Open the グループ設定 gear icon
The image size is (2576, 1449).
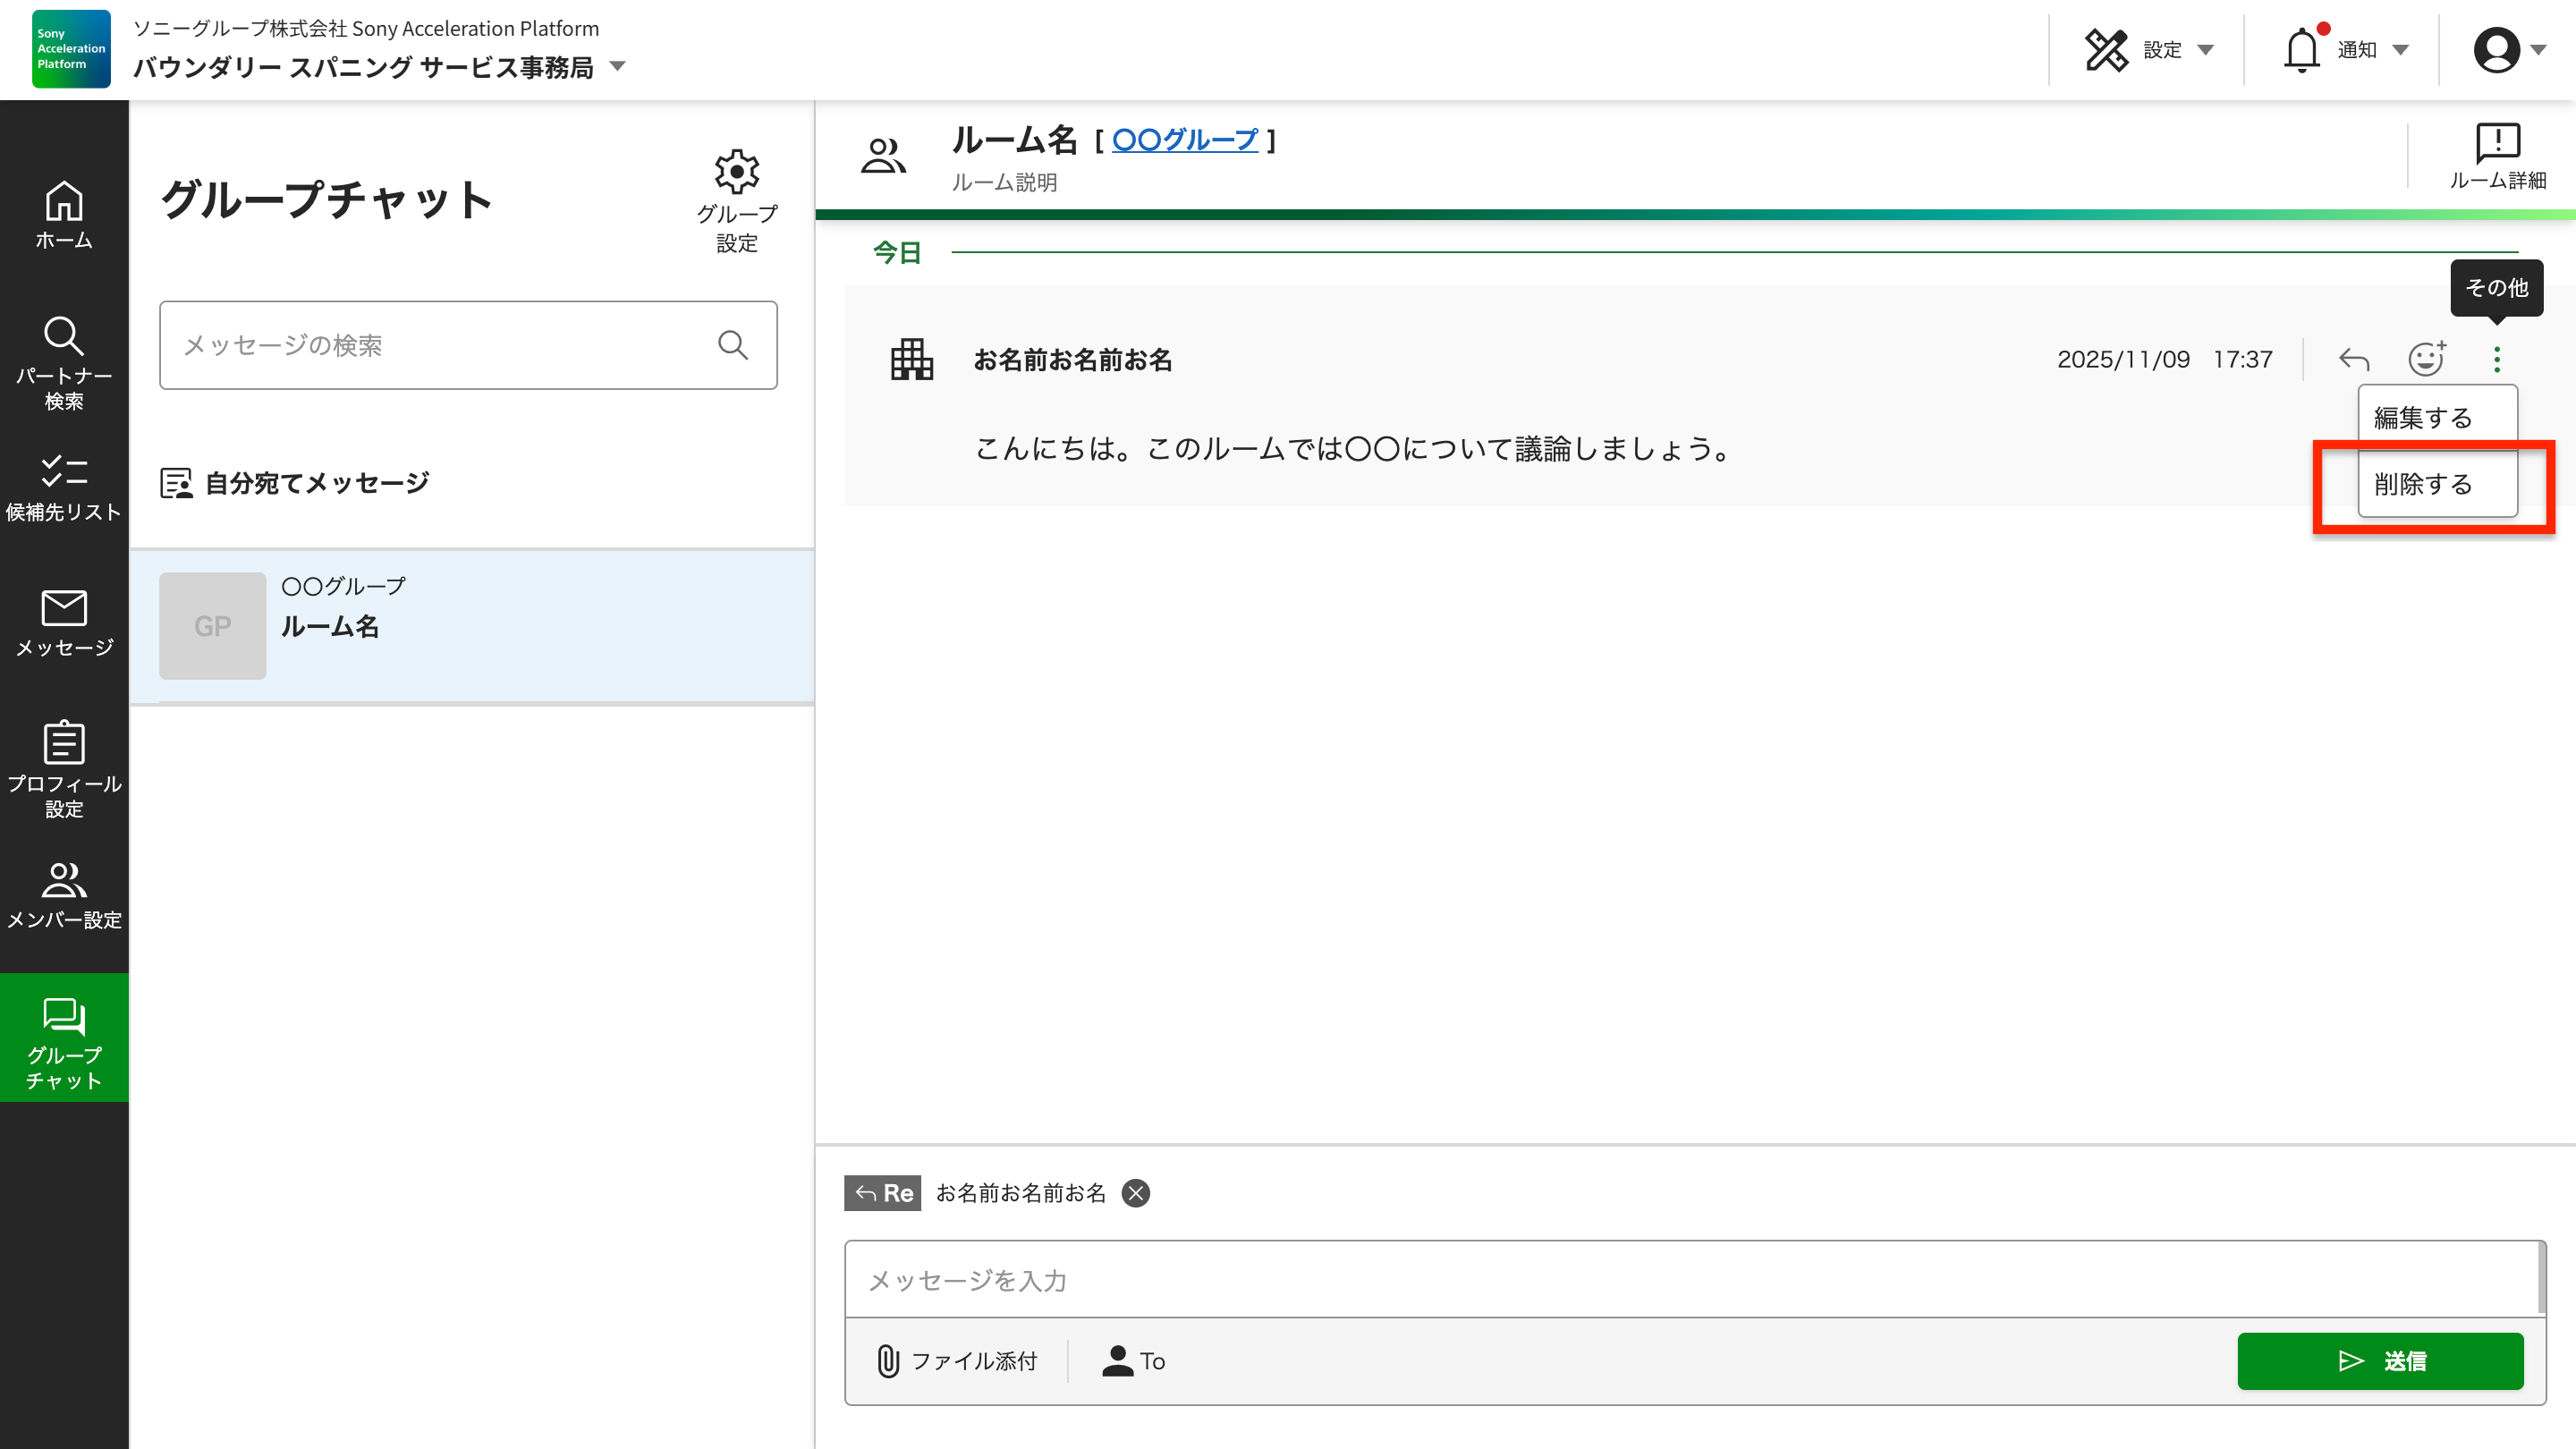(737, 171)
